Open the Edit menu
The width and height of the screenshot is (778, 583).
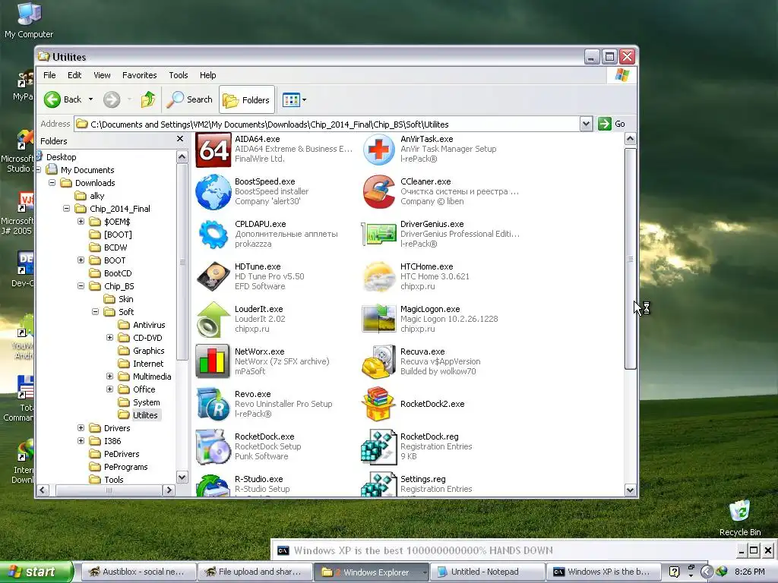pyautogui.click(x=74, y=75)
